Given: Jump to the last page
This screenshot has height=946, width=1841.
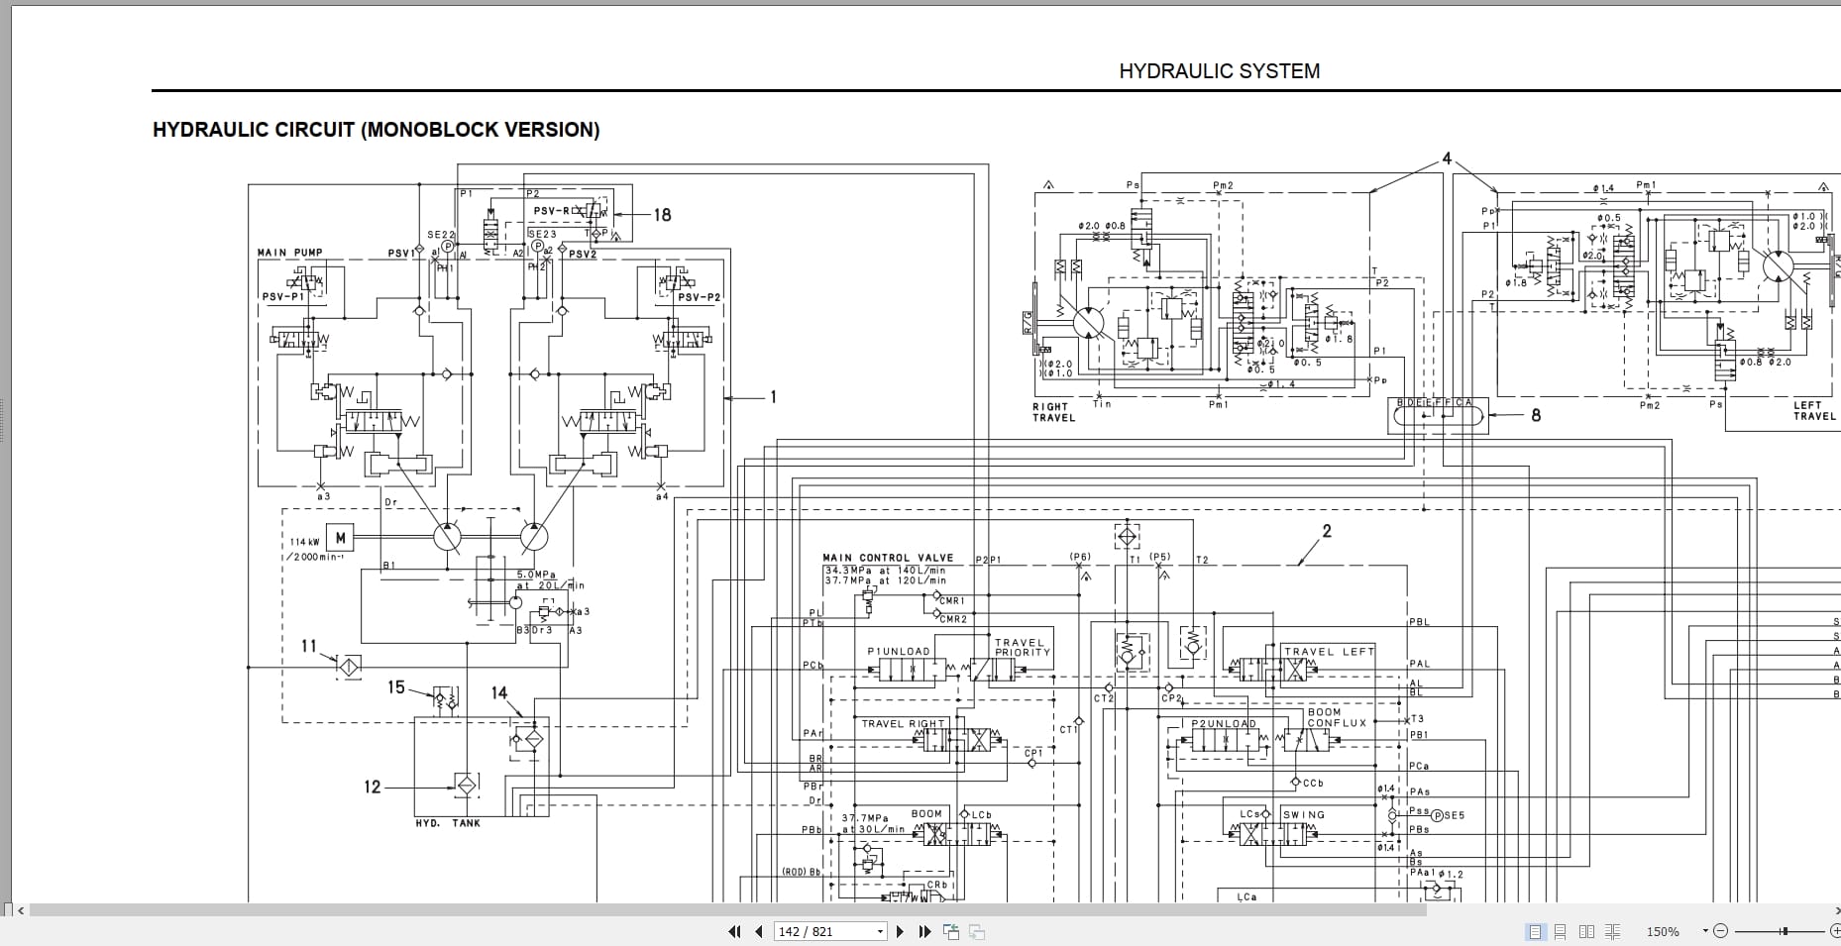Looking at the screenshot, I should [x=924, y=931].
